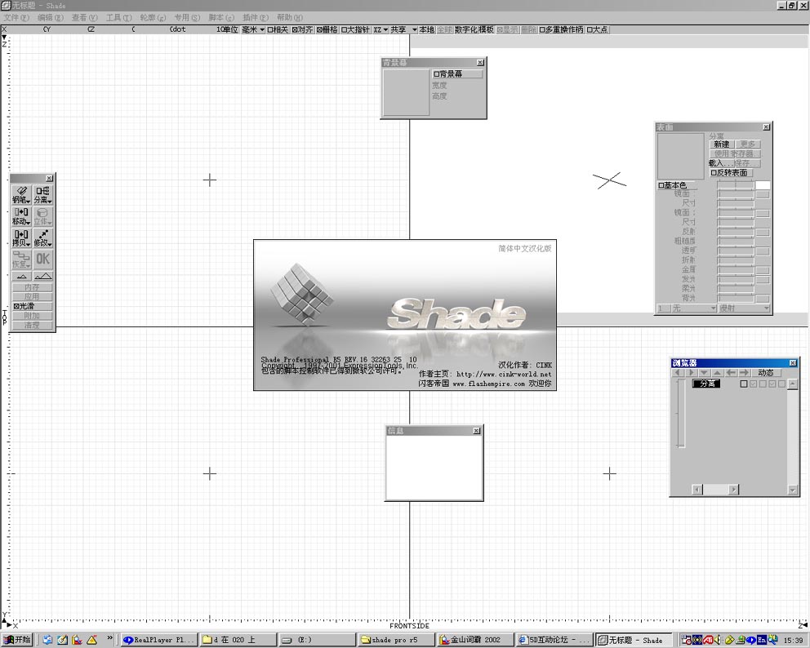This screenshot has height=648, width=810.
Task: Click the browser up triangle icon
Action: click(717, 373)
